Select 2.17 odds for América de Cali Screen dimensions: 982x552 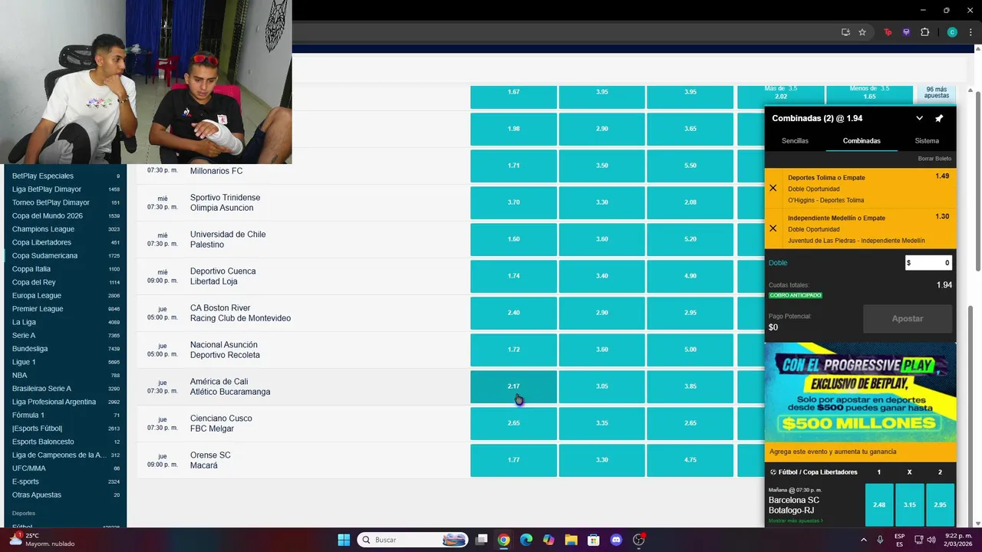pos(513,386)
